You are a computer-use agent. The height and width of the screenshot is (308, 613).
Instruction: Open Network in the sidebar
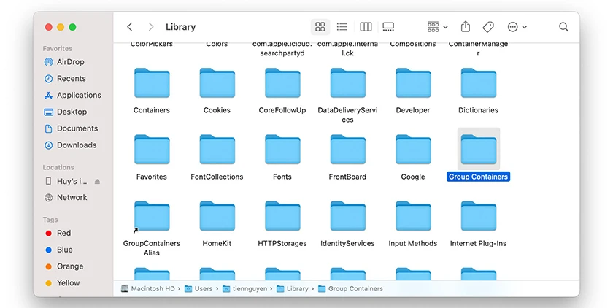[66, 197]
